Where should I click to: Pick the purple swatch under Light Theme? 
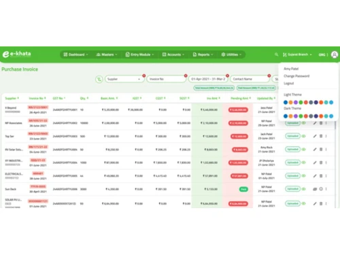click(x=296, y=103)
